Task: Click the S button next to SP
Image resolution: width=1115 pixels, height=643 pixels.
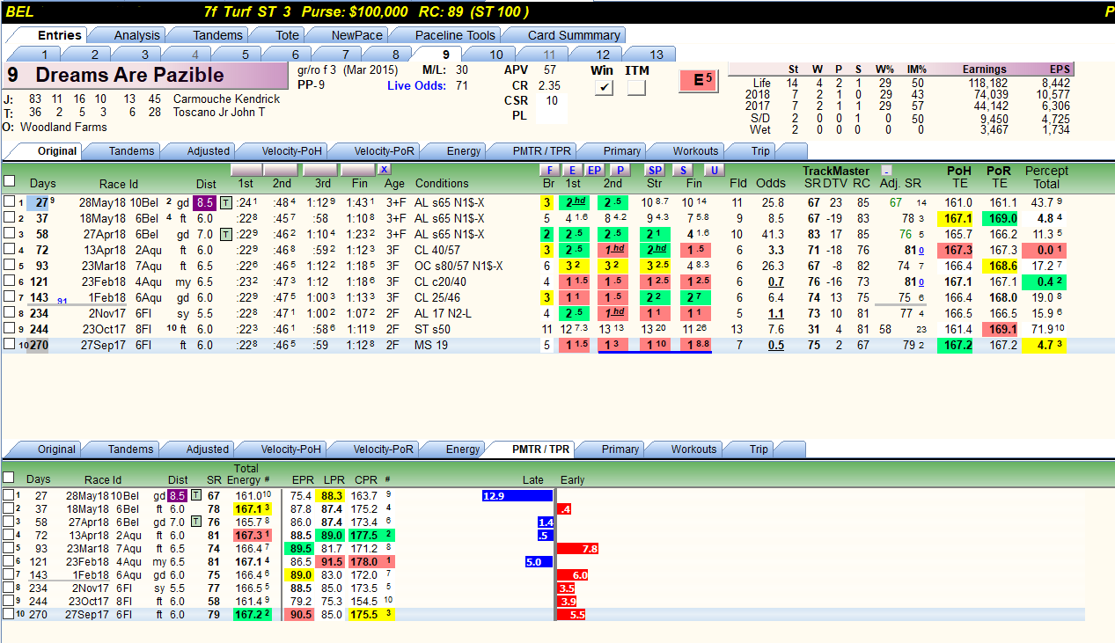Action: coord(684,170)
